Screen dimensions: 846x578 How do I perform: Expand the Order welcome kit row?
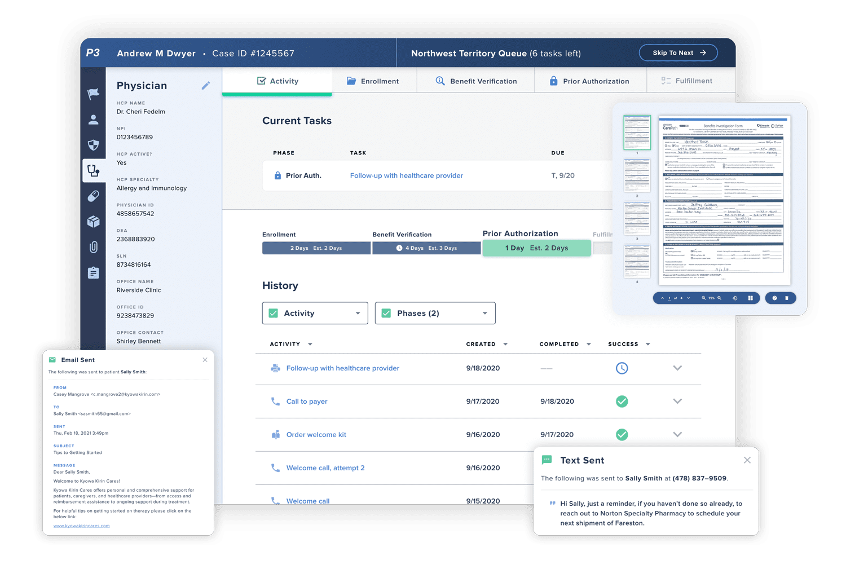point(677,435)
